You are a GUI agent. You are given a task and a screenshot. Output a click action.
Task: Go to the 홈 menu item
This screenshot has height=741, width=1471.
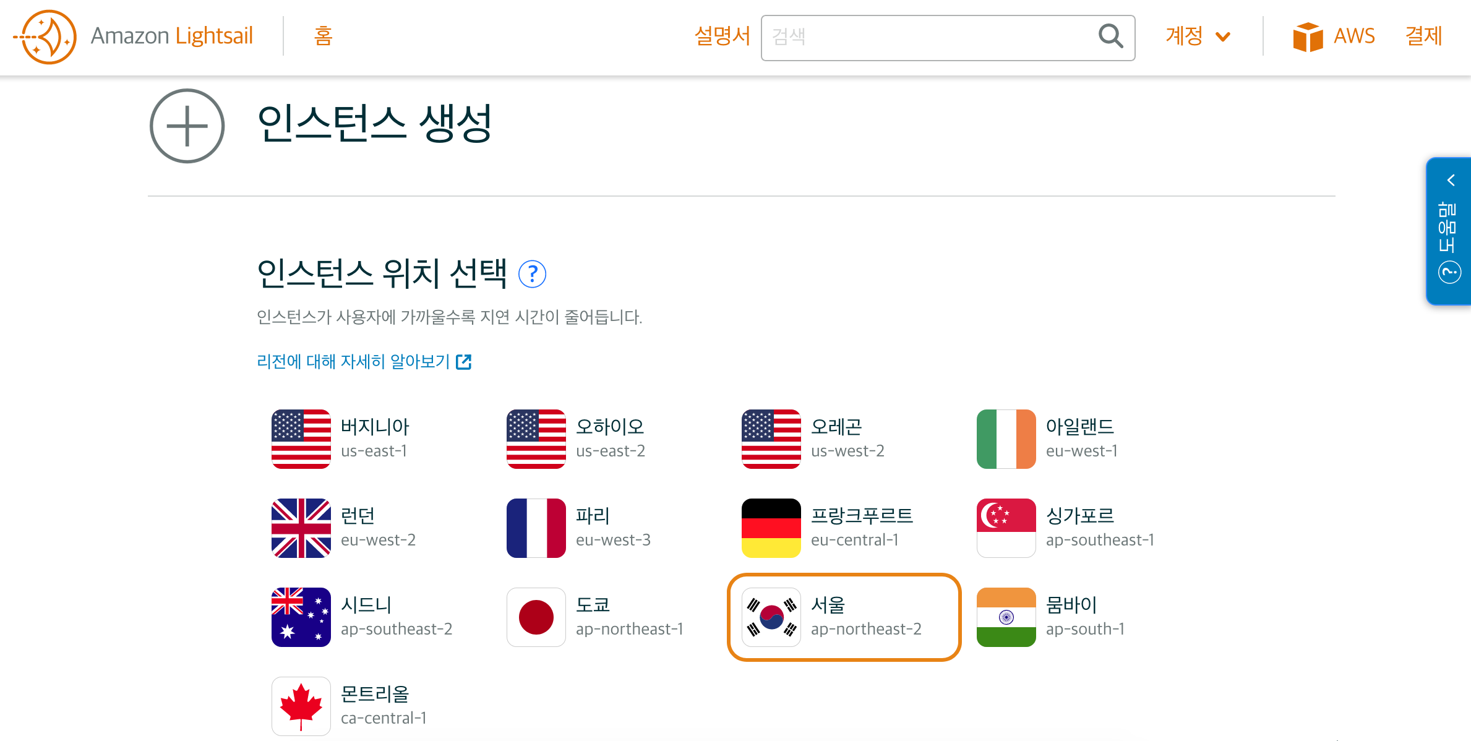coord(323,36)
